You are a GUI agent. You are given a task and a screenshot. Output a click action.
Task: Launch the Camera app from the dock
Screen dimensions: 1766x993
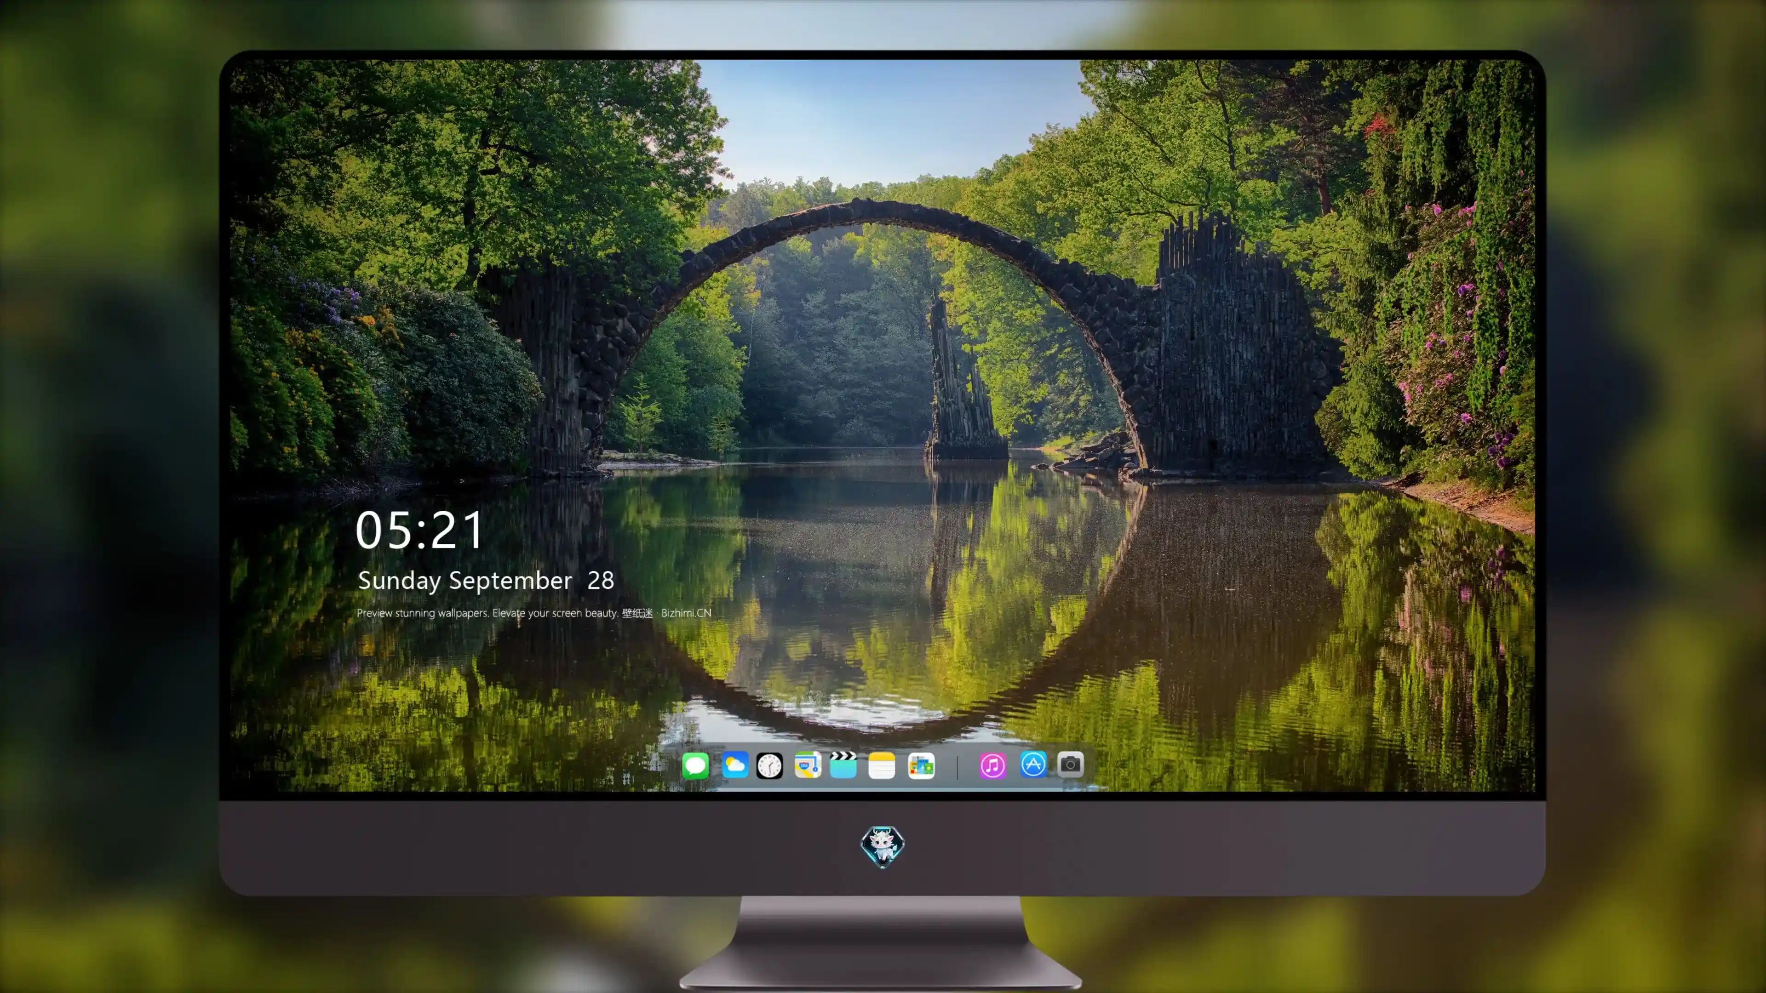tap(1070, 764)
